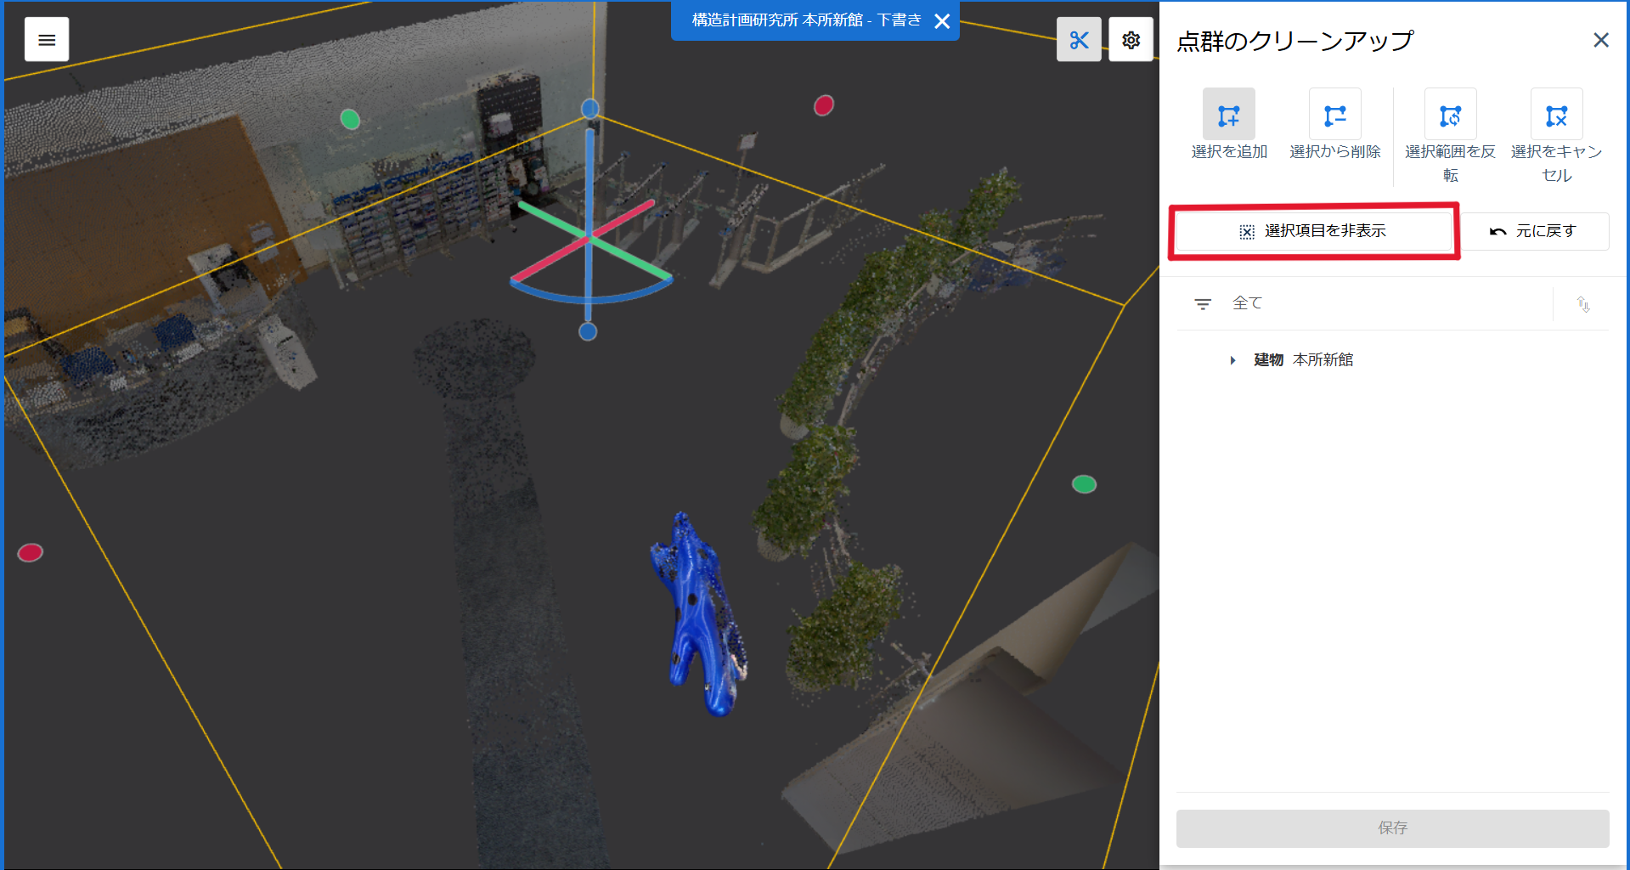The width and height of the screenshot is (1630, 870).
Task: Close the 構造計画研究所 本所新館 draft tab
Action: pyautogui.click(x=942, y=21)
